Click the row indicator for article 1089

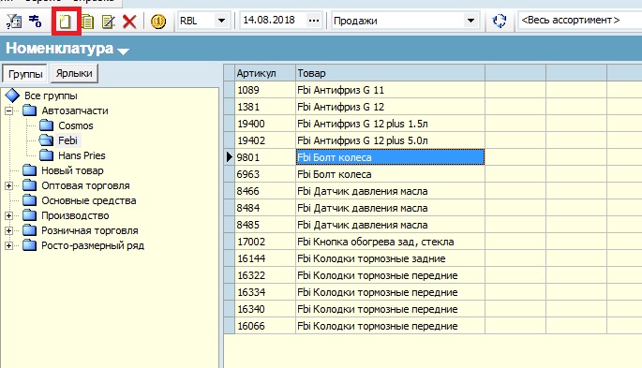(x=229, y=90)
